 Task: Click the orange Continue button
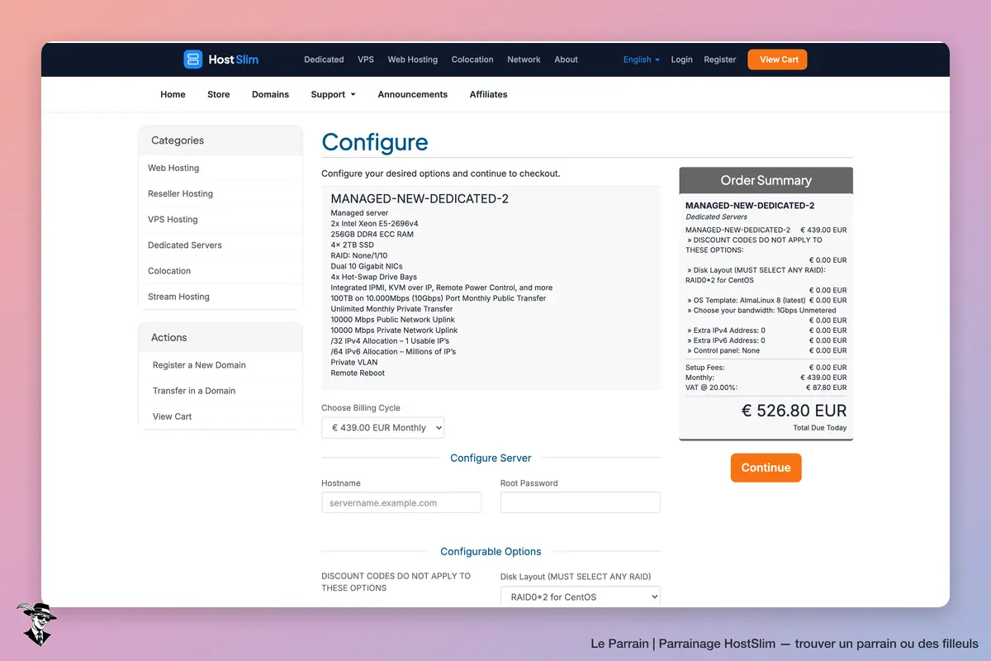[x=766, y=468]
